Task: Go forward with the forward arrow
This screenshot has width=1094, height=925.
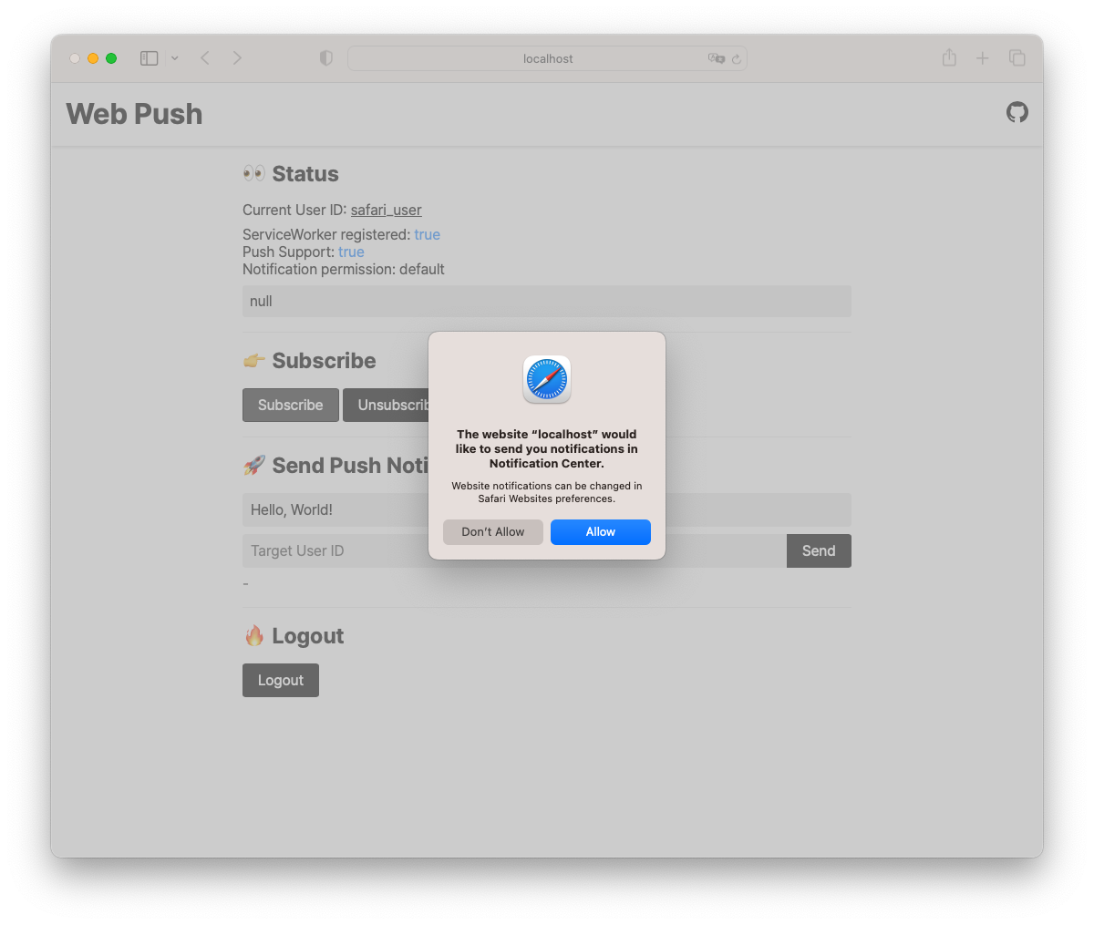Action: point(237,58)
